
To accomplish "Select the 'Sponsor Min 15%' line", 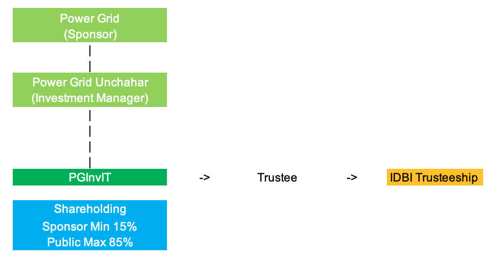I will tap(89, 226).
